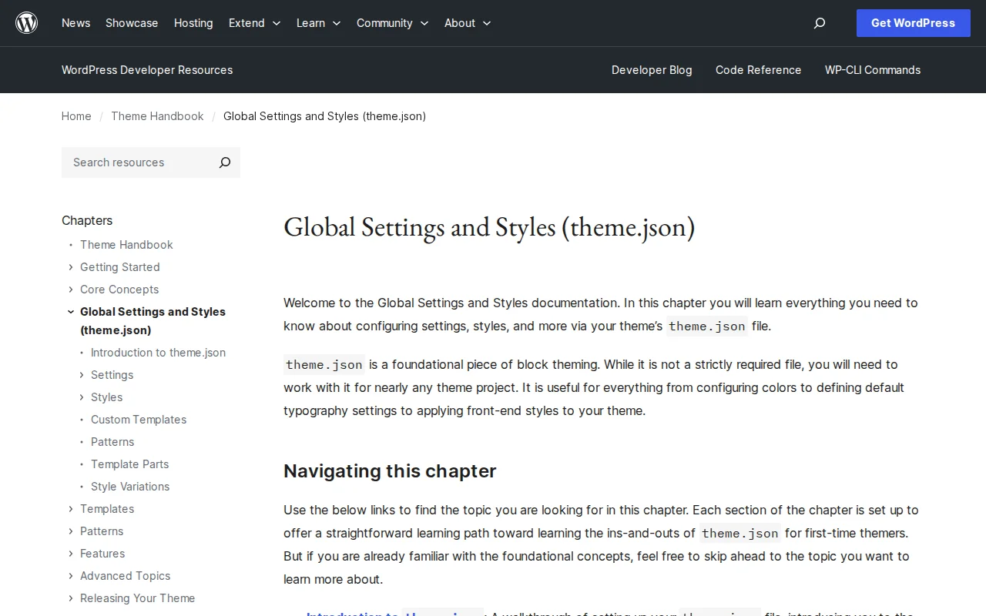
Task: Expand the Settings subsection
Action: tap(81, 375)
